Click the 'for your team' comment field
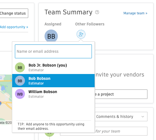The width and height of the screenshot is (156, 140). pos(121,131)
